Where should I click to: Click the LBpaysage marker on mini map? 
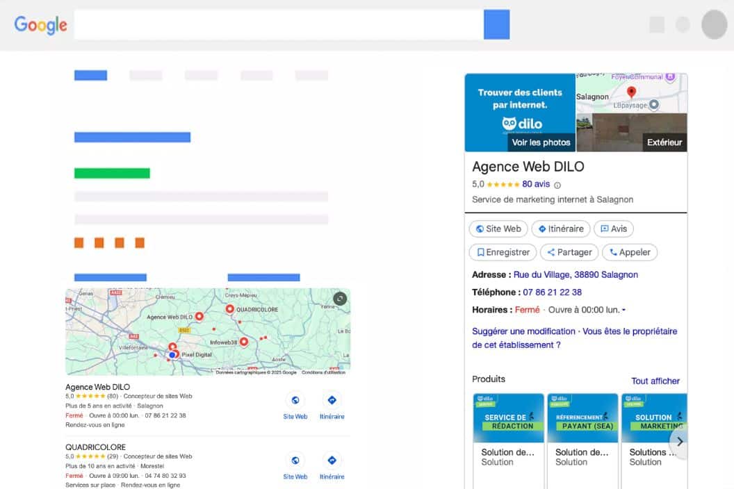coord(654,105)
